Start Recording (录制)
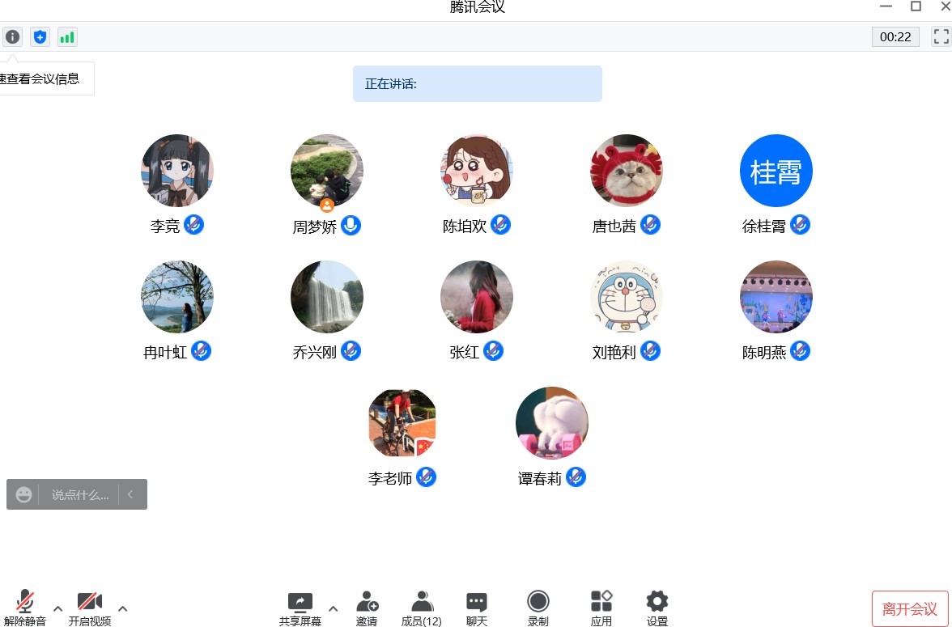The image size is (952, 627). [538, 608]
